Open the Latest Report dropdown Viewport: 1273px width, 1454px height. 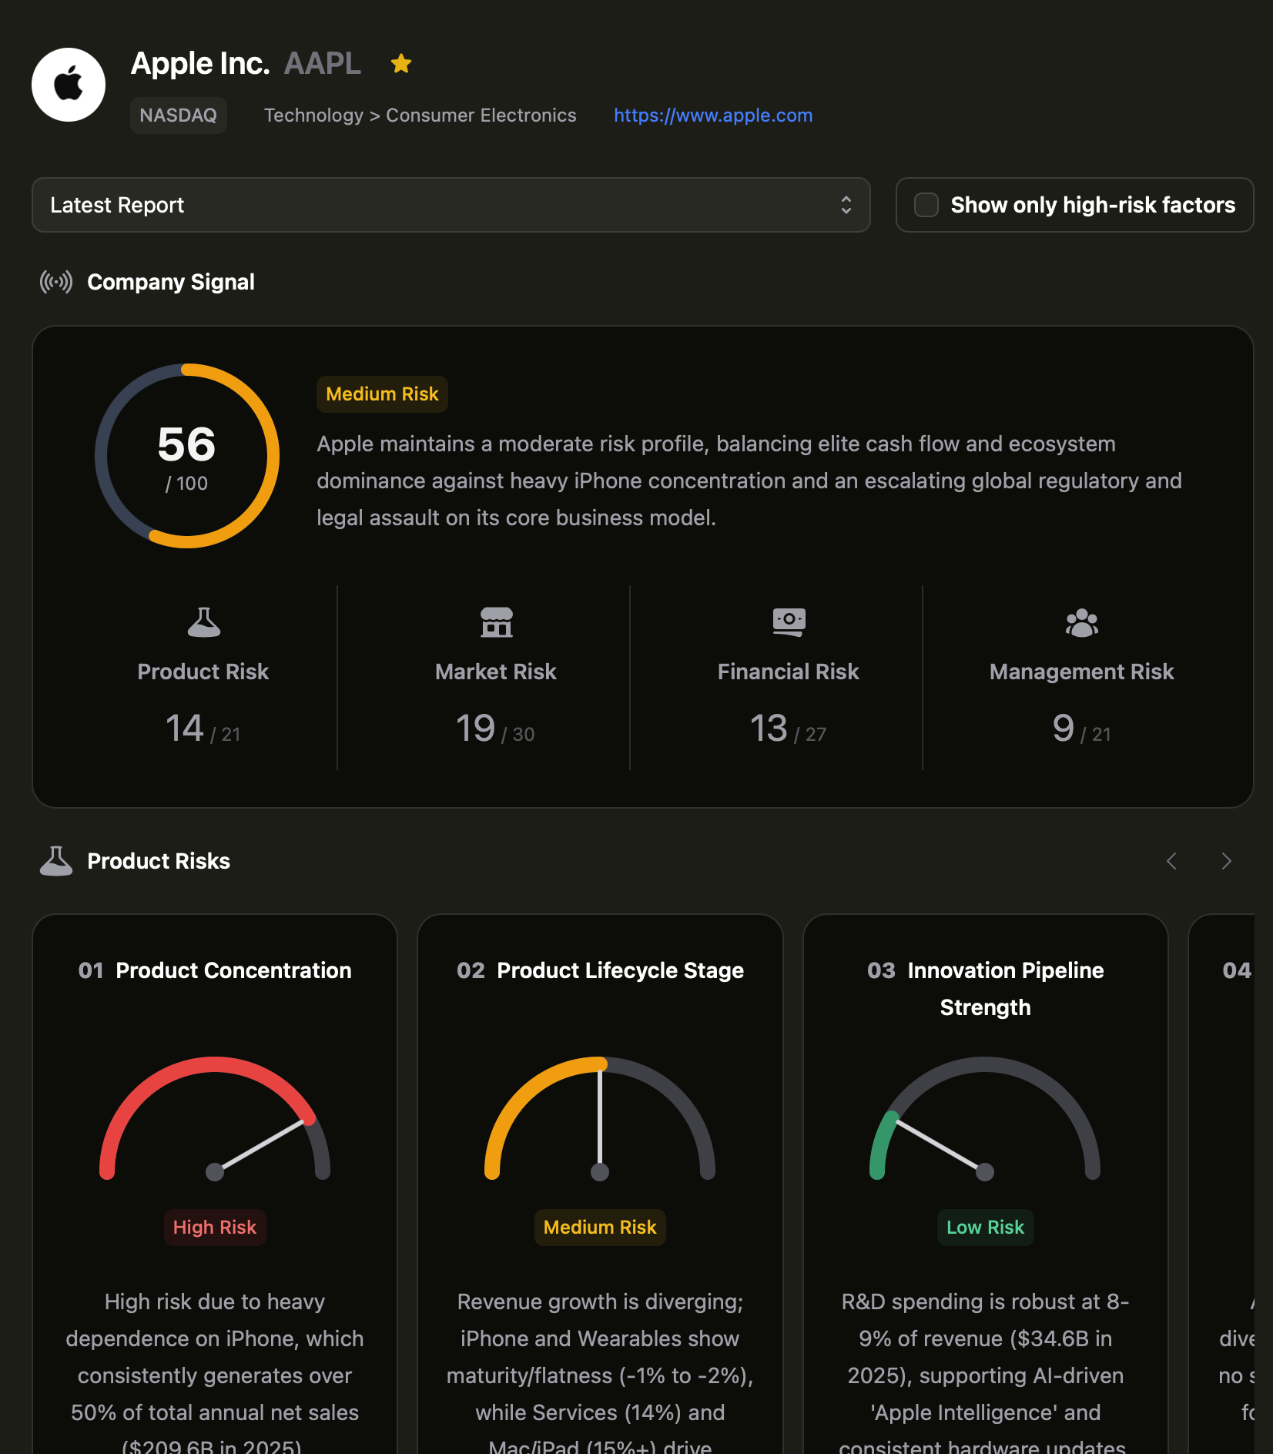coord(451,205)
